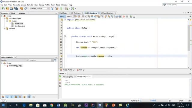Switch to the History view button
Screen dimensions: 192x108
[69, 16]
